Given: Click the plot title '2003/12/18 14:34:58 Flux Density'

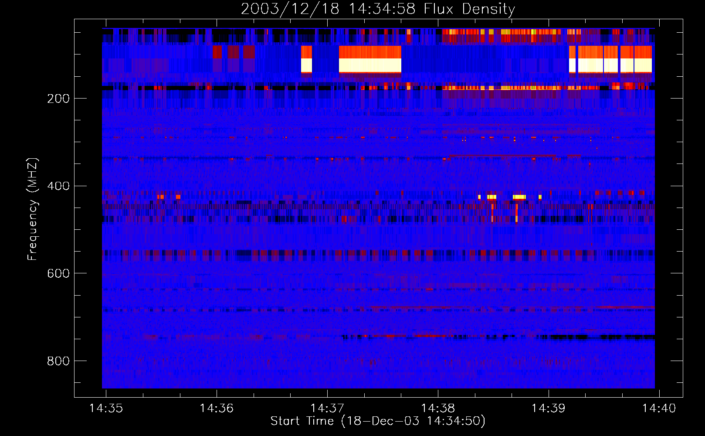Looking at the screenshot, I should tap(378, 9).
